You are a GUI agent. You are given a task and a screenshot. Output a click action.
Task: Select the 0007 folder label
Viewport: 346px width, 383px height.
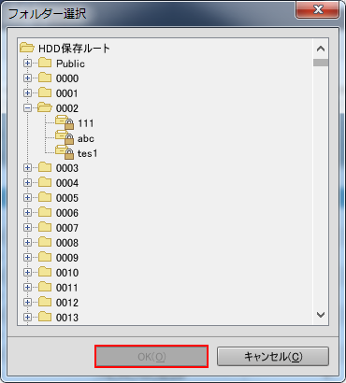pos(67,228)
